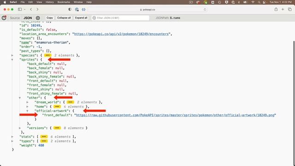Click the is_default false value
Image resolution: width=295 pixels, height=166 pixels.
pyautogui.click(x=51, y=30)
